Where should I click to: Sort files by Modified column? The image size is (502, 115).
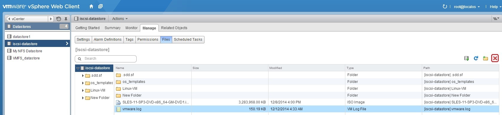coord(307,68)
